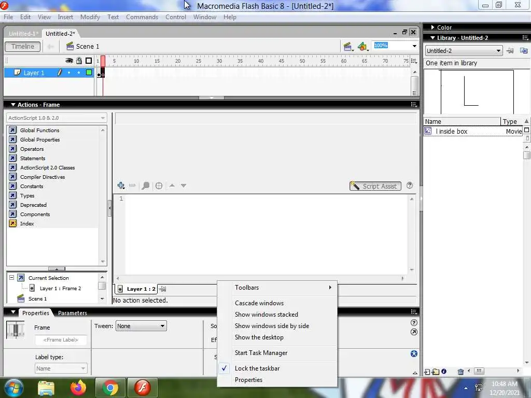
Task: Click the Library preview thumbnail
Action: (477, 92)
